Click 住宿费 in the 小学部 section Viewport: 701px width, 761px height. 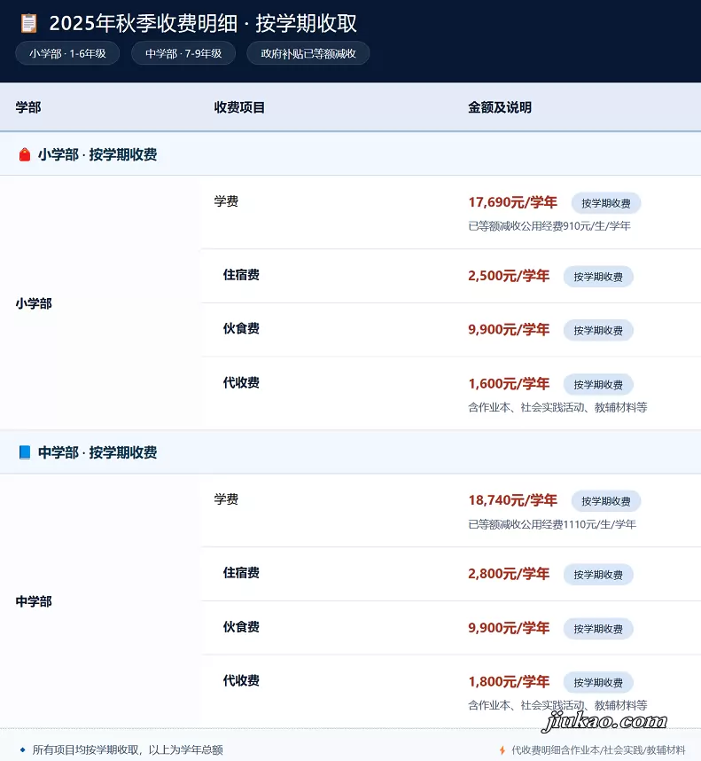(241, 275)
